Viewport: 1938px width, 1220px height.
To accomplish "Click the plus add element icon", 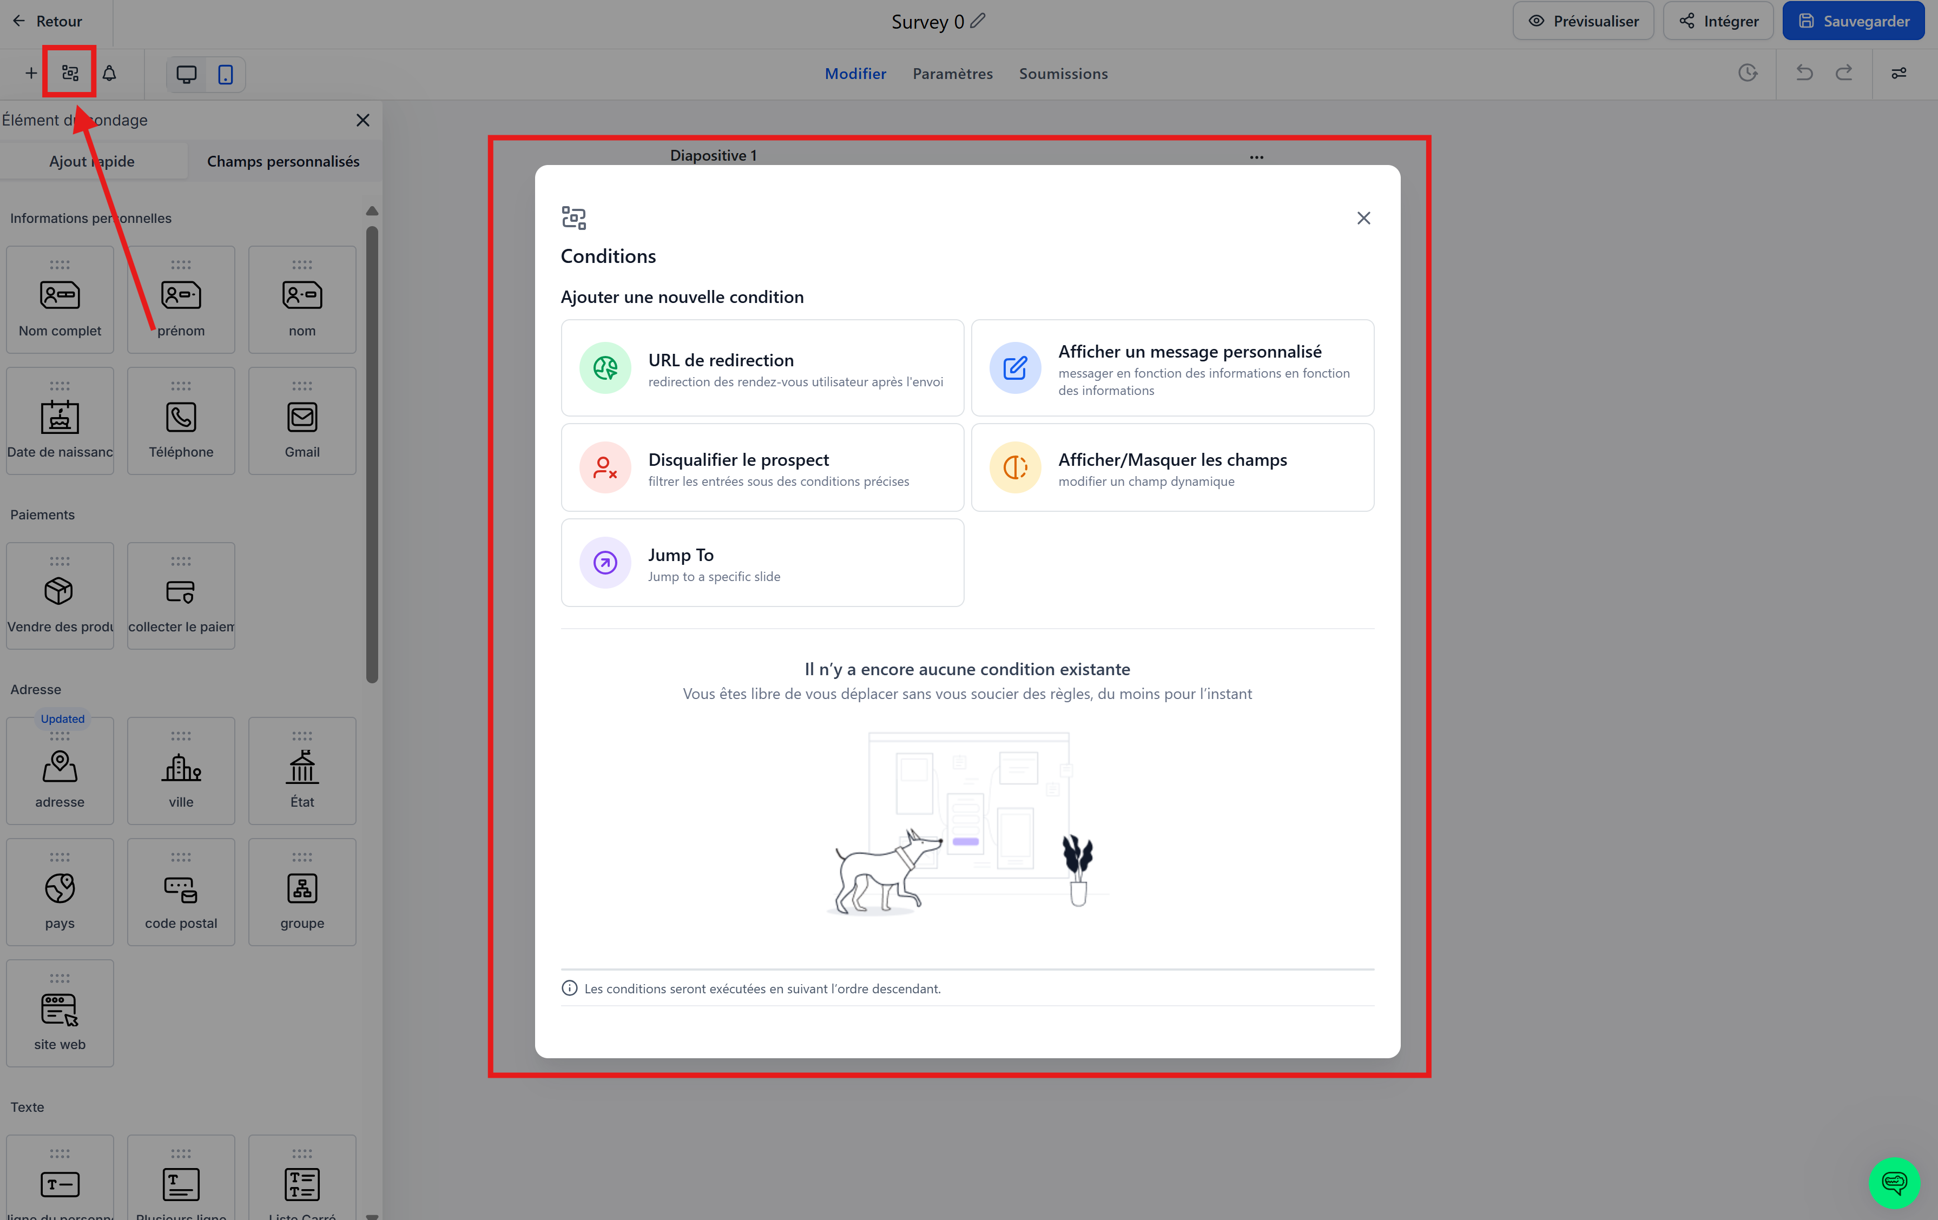I will [x=31, y=73].
